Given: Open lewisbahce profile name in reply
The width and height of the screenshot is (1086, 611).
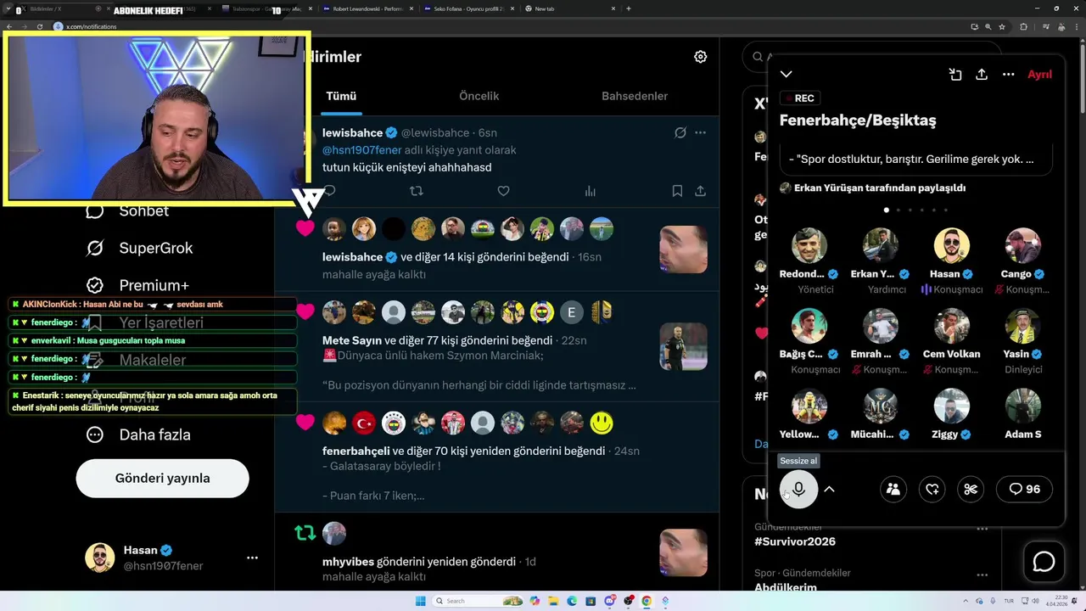Looking at the screenshot, I should click(352, 132).
